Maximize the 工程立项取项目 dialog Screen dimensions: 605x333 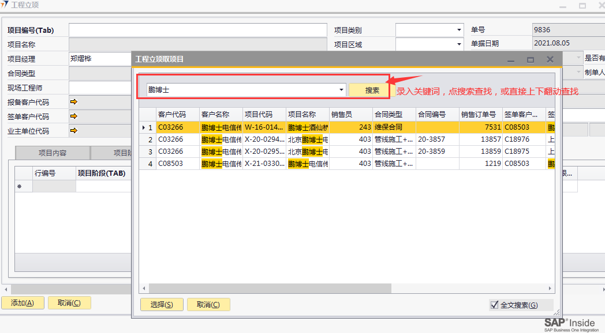point(531,59)
